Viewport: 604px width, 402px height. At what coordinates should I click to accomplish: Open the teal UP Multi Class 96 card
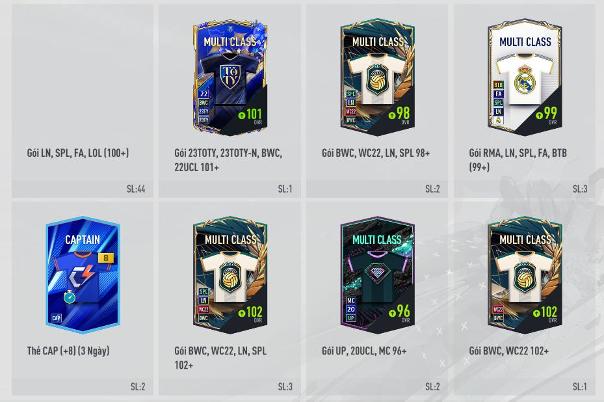click(378, 275)
